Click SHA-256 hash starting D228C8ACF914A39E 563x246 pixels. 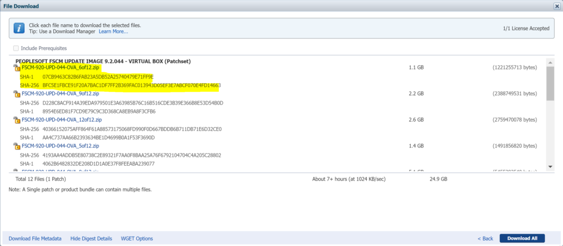[x=133, y=103]
